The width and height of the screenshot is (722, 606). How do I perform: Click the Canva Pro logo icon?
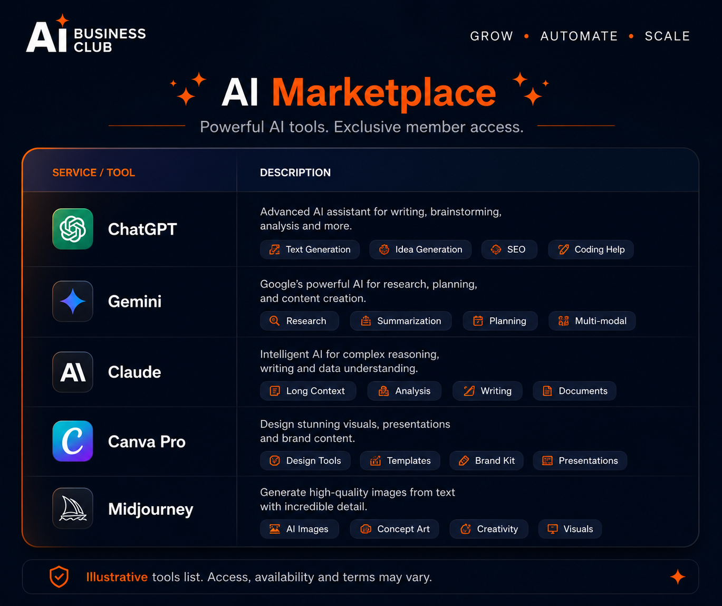[x=73, y=441]
